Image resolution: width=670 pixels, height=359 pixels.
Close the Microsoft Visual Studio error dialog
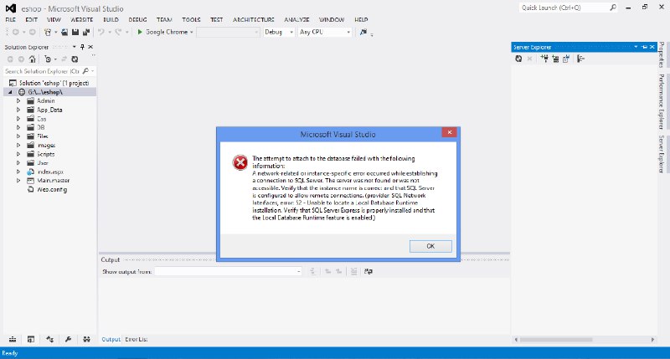(449, 133)
